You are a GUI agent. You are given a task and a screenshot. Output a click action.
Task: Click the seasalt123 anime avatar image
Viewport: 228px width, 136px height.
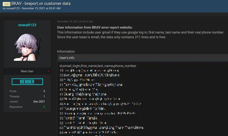[27, 47]
